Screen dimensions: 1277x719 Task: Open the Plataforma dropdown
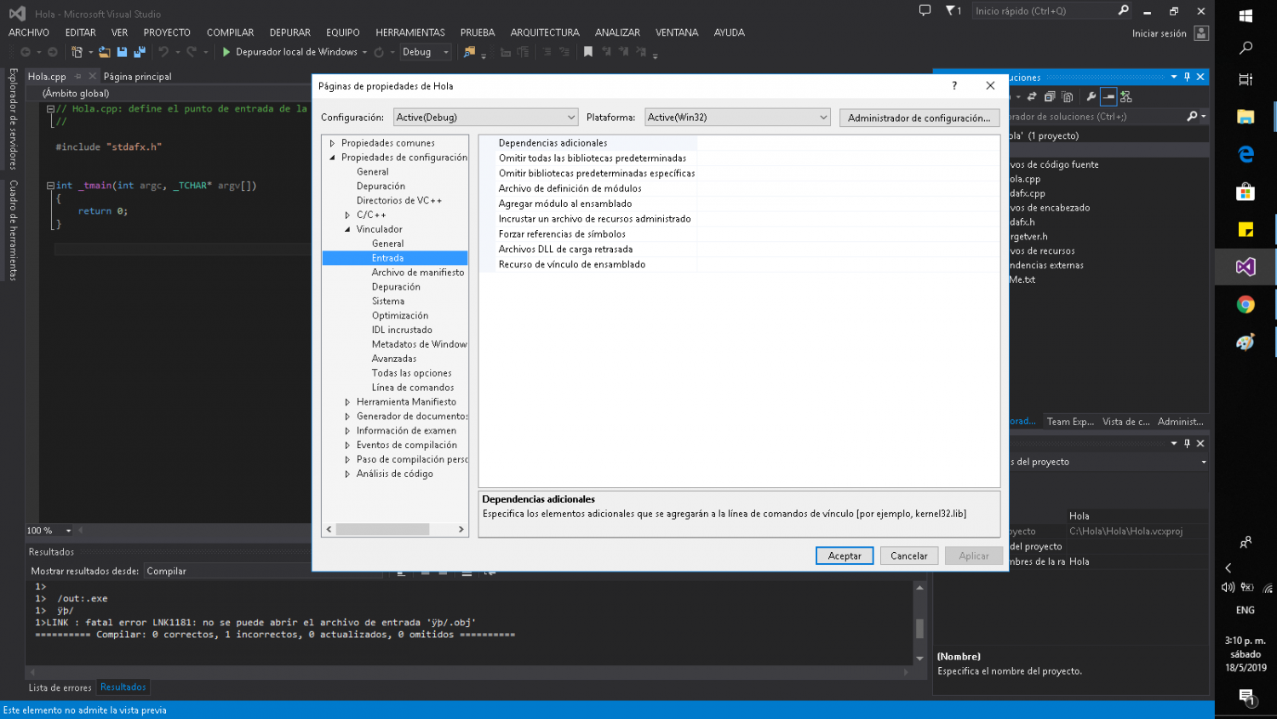(737, 118)
